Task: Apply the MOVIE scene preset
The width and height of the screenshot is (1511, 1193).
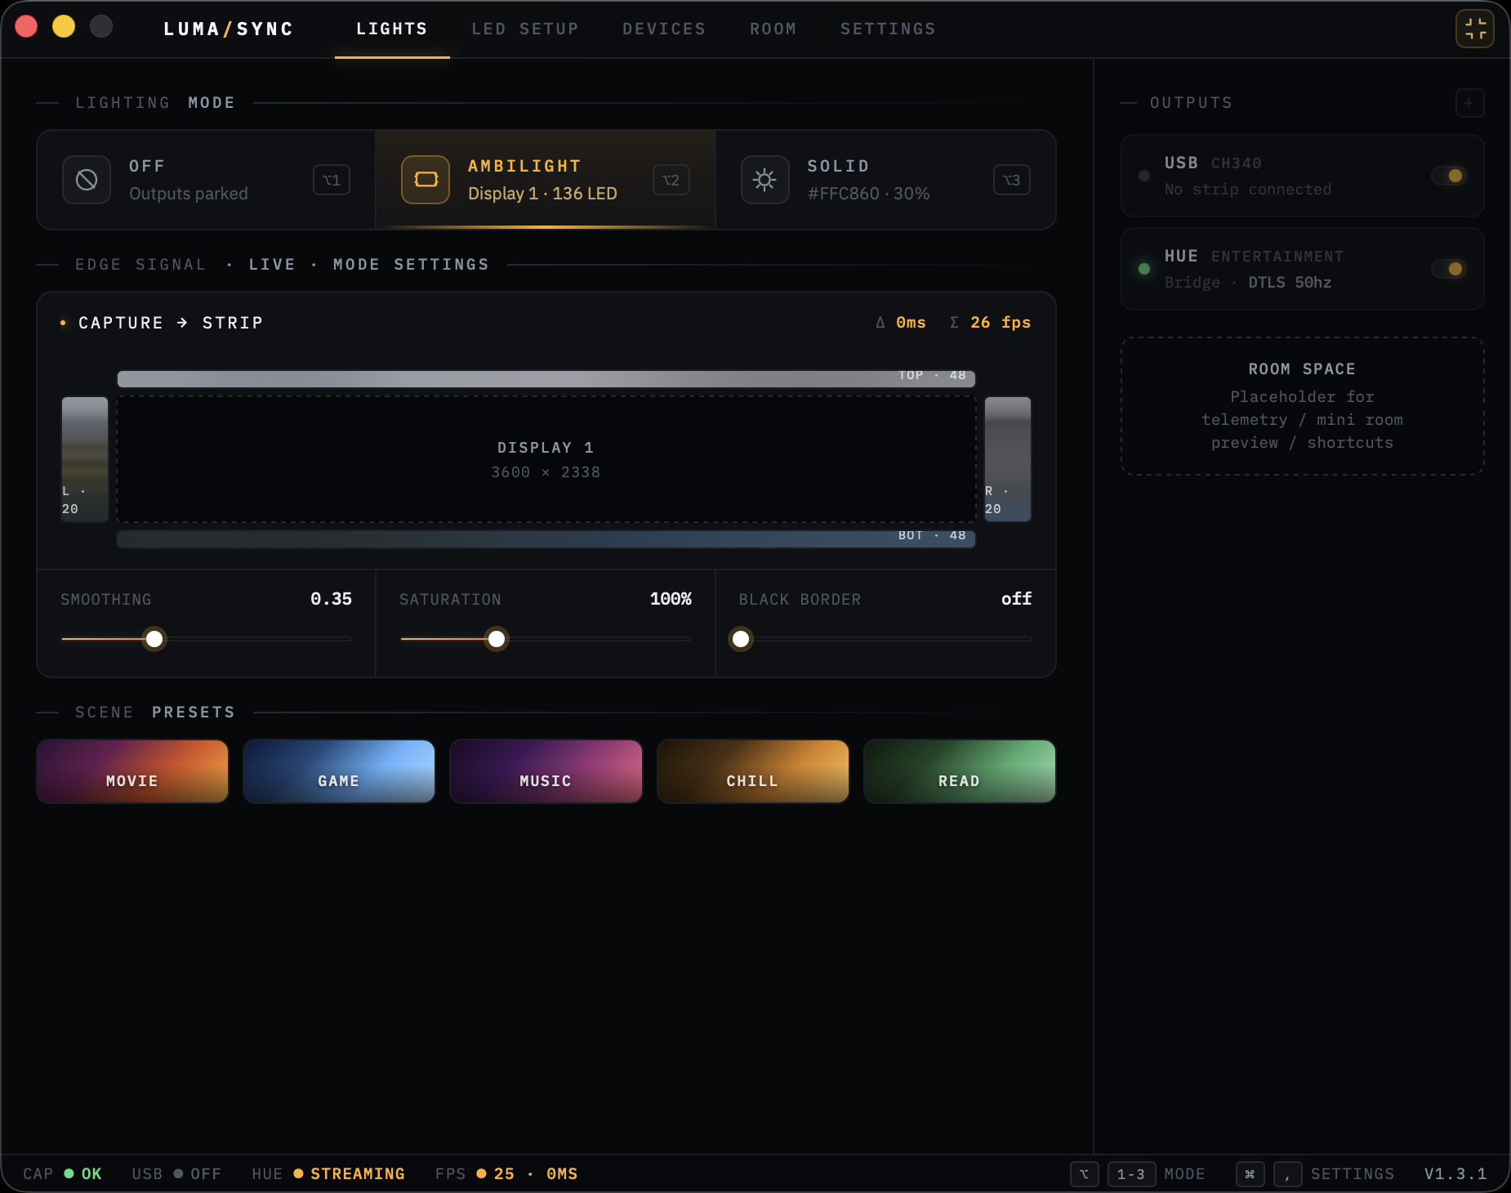Action: 131,771
